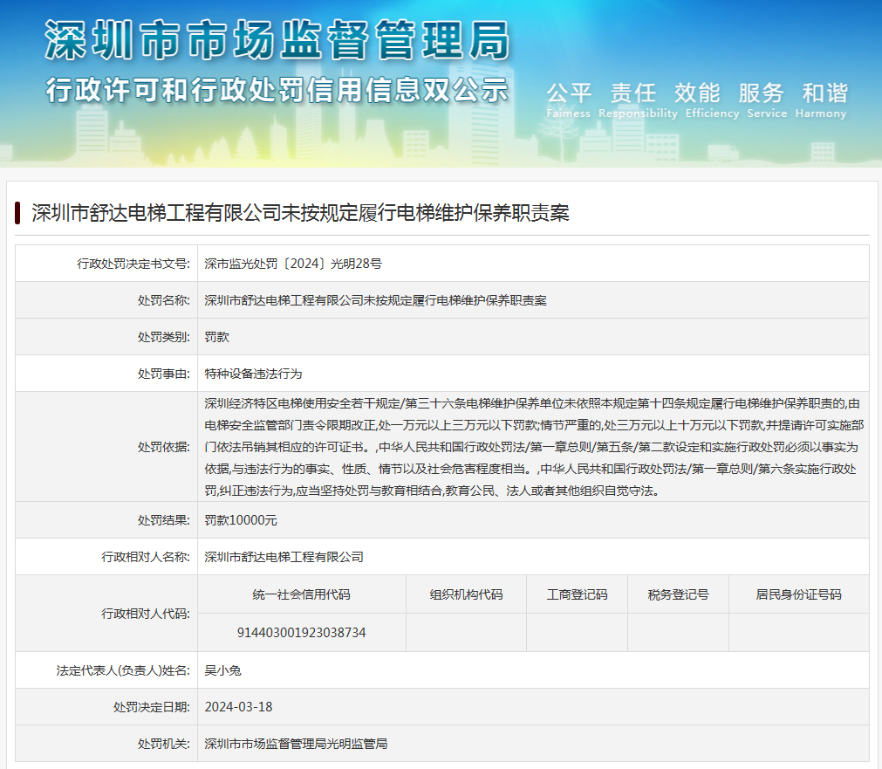
Task: Select the text 特种设备违法行为
Action: click(253, 374)
